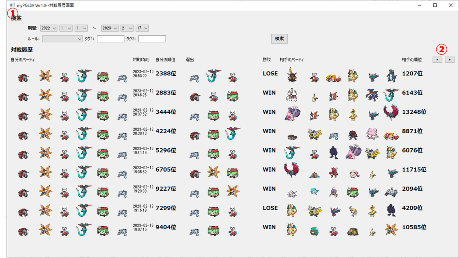Click Clodsire in the 8871位 opponent party
Image resolution: width=459 pixels, height=258 pixels.
tap(293, 137)
